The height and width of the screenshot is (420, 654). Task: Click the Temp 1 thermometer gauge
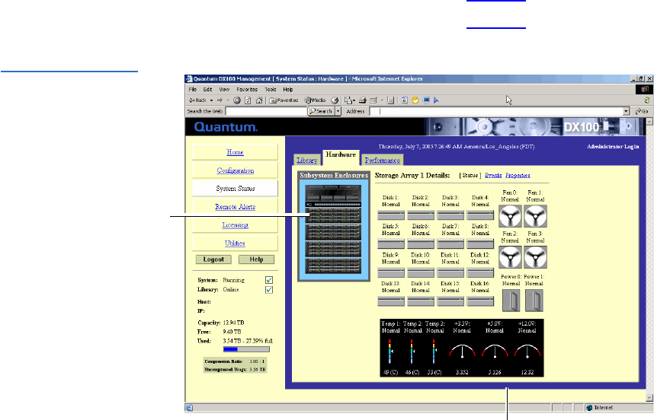tap(390, 352)
